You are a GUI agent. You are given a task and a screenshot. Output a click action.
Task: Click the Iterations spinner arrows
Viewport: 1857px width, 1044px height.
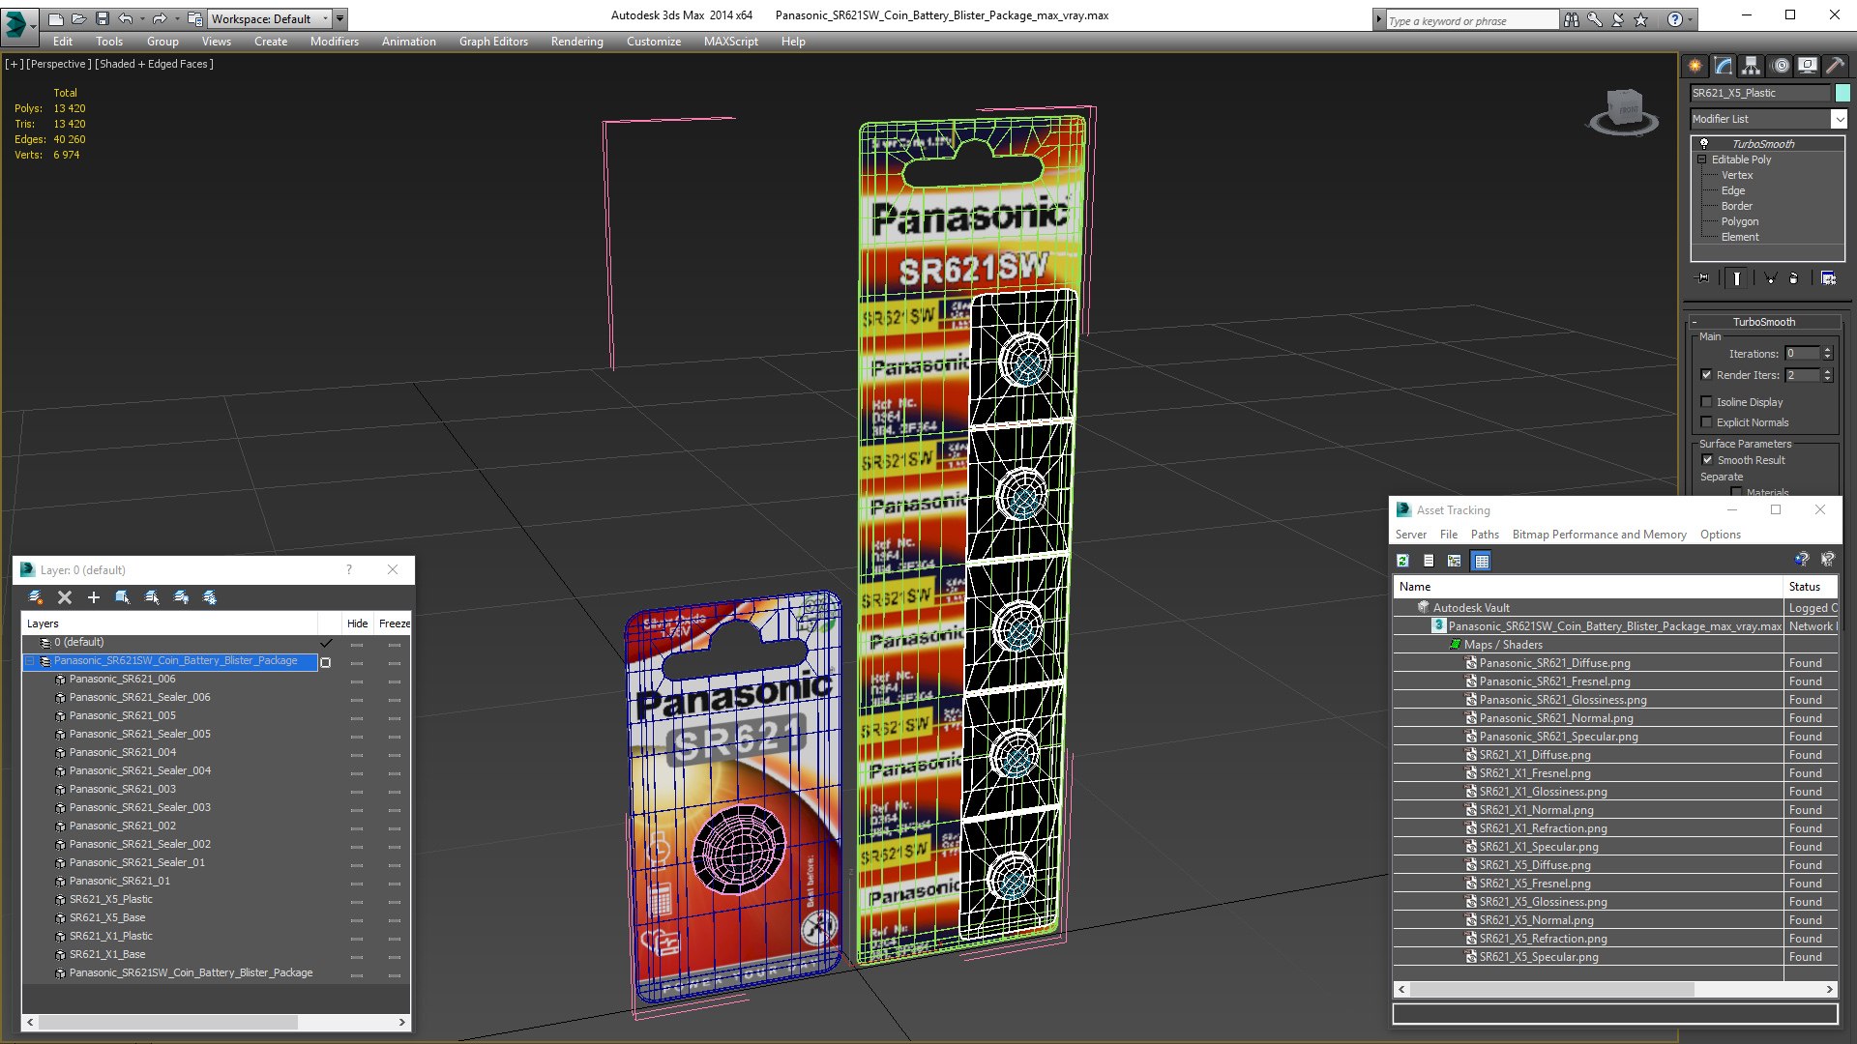pyautogui.click(x=1827, y=354)
